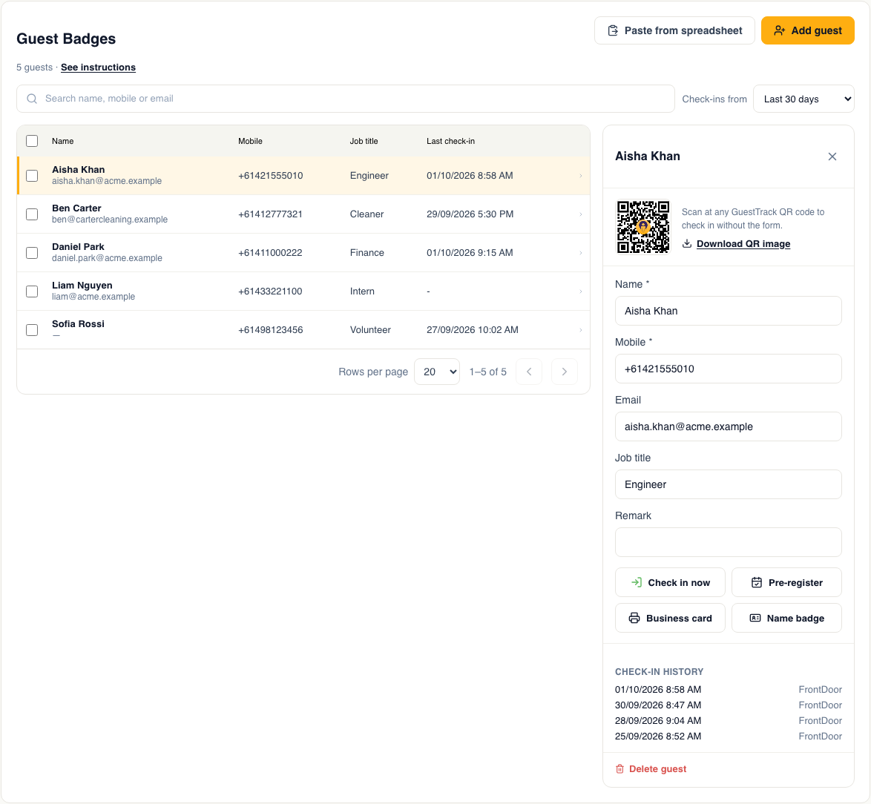Click the Volunteer job title cell
Viewport: 871px width, 804px height.
[x=370, y=330]
